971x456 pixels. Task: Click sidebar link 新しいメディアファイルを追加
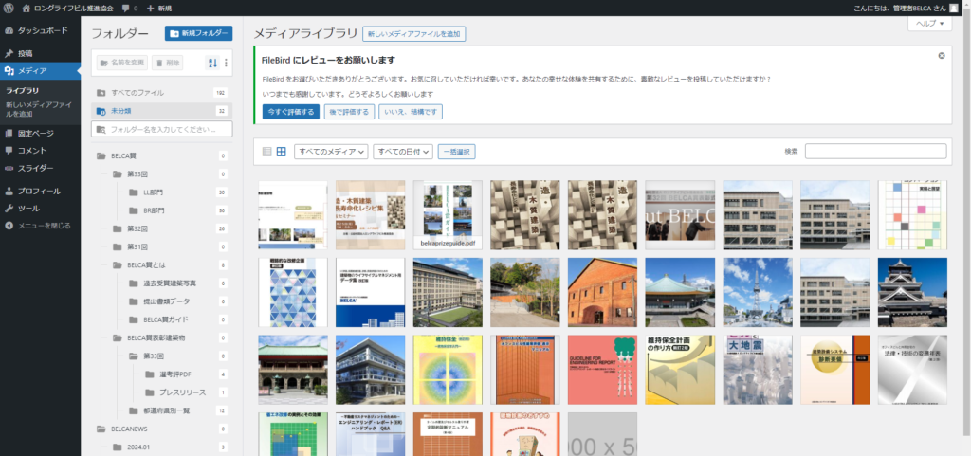(39, 109)
